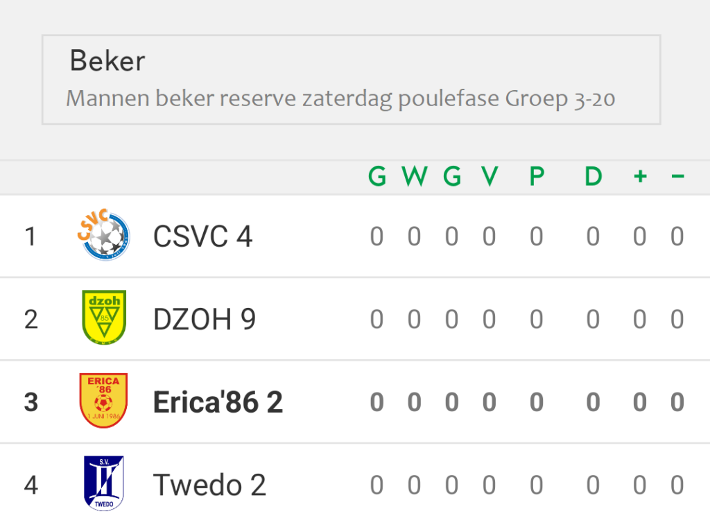Screen dimensions: 710x525
Task: Click the D (goal difference) column header
Action: click(594, 176)
